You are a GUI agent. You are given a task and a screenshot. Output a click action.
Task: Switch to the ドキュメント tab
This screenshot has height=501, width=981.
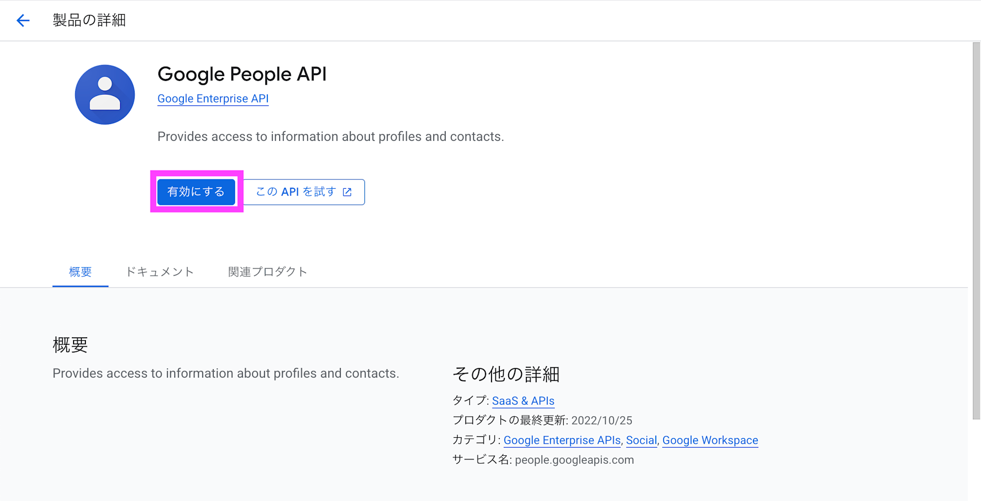[160, 272]
